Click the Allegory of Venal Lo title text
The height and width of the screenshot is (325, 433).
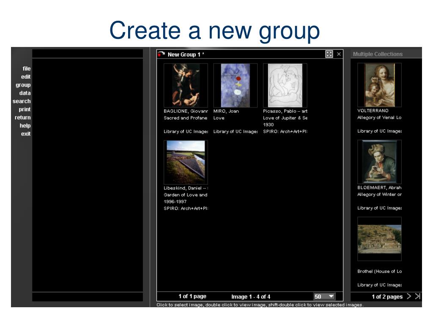(379, 118)
